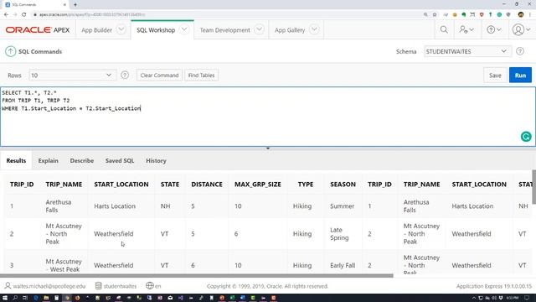Click the DISTANCE column header
The image size is (536, 302).
click(x=207, y=185)
